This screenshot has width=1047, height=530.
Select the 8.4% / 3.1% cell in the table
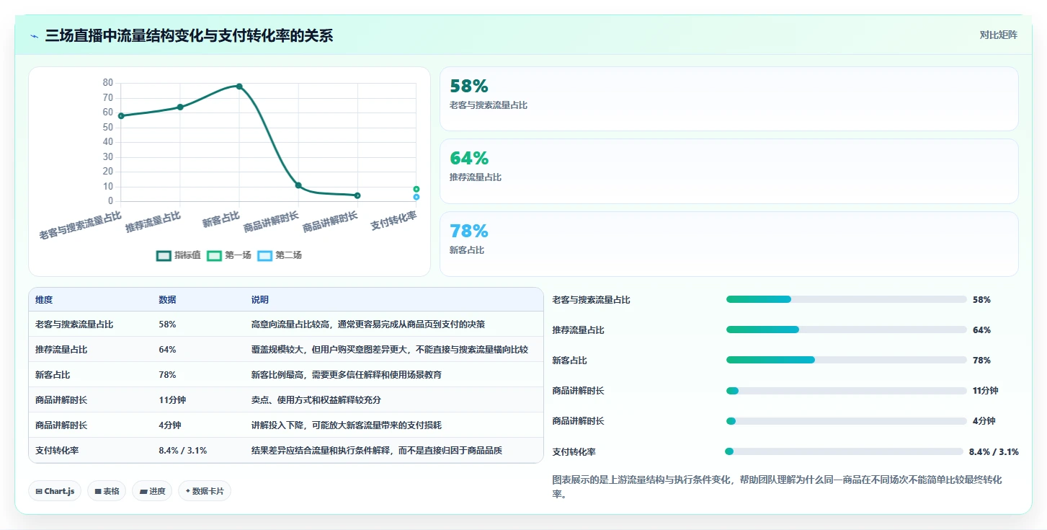click(x=182, y=450)
